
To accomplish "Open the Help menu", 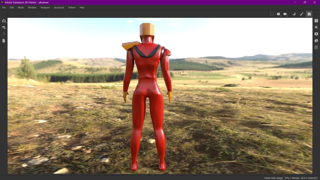I will tap(82, 8).
